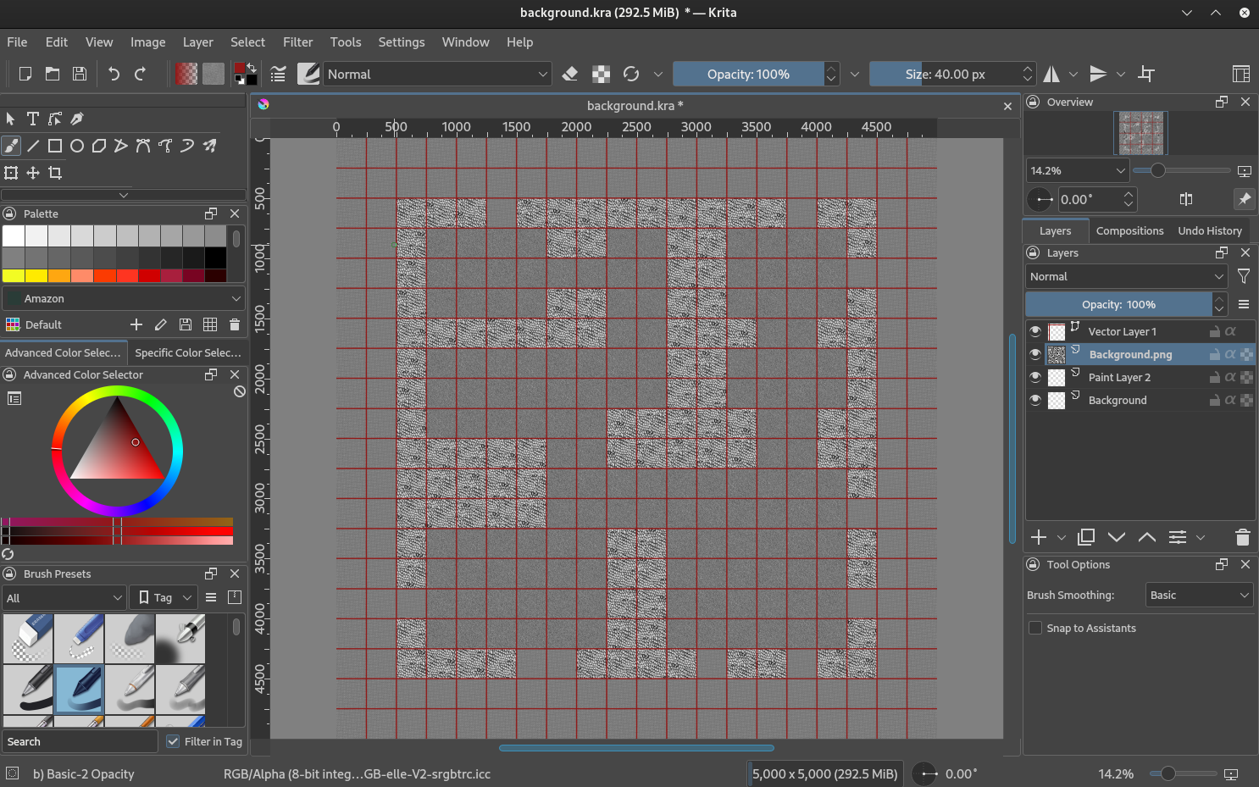Toggle eraser mode in toolbar
This screenshot has width=1259, height=787.
click(x=570, y=75)
